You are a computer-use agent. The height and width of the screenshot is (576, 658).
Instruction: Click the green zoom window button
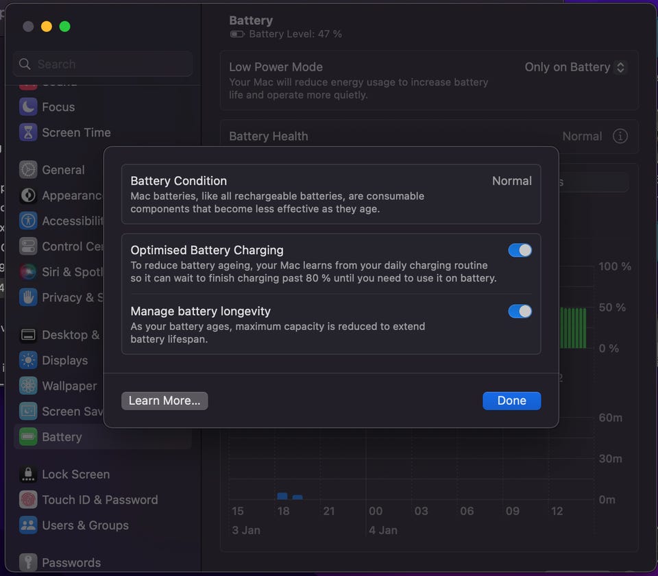tap(65, 27)
